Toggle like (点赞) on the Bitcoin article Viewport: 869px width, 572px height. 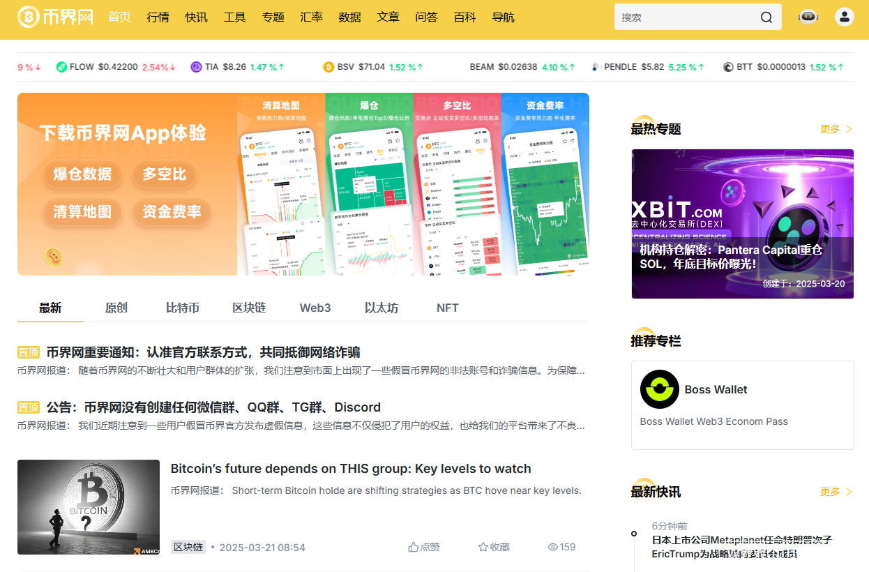click(x=424, y=547)
